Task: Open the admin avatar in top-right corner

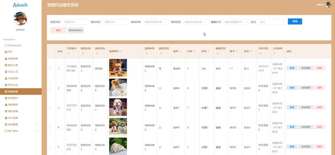Action: [x=329, y=4]
